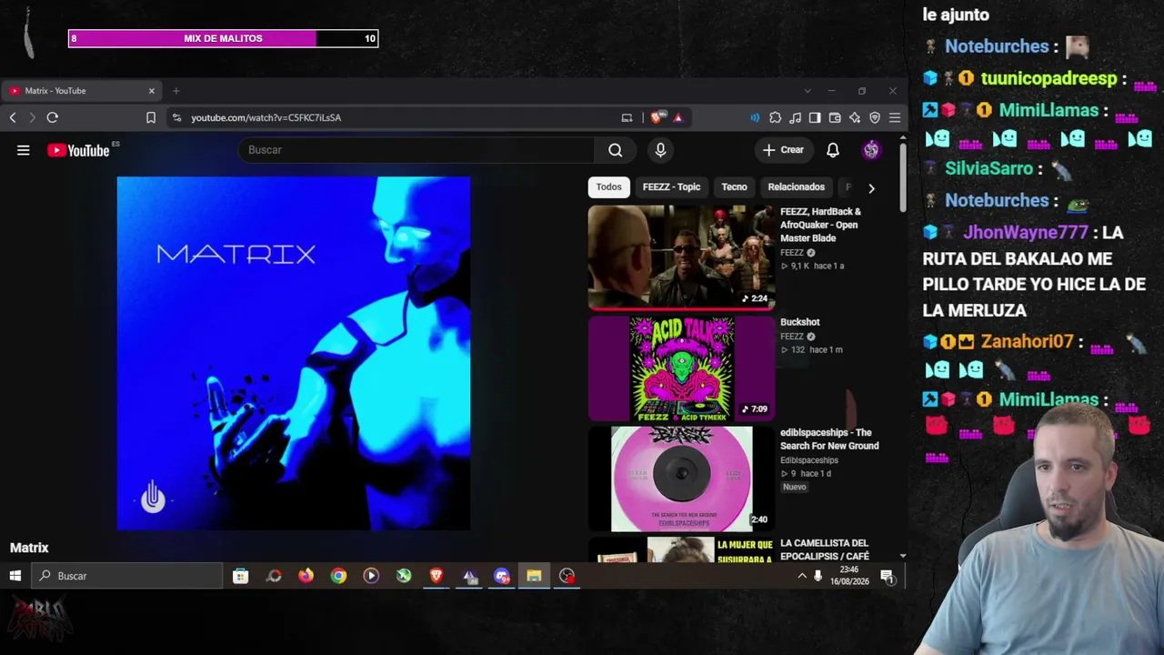
Task: Open the Ediblspaceships channel name
Action: (809, 460)
